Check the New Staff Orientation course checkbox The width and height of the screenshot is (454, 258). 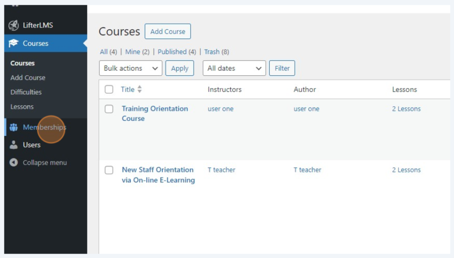coord(109,170)
